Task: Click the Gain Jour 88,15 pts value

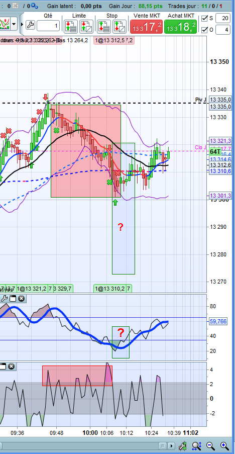Action: coord(150,6)
